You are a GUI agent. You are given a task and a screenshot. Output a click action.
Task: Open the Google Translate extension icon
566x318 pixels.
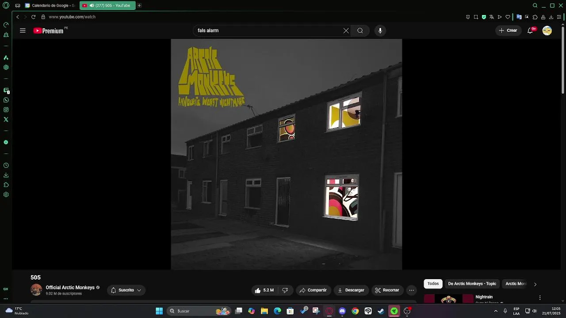click(519, 17)
